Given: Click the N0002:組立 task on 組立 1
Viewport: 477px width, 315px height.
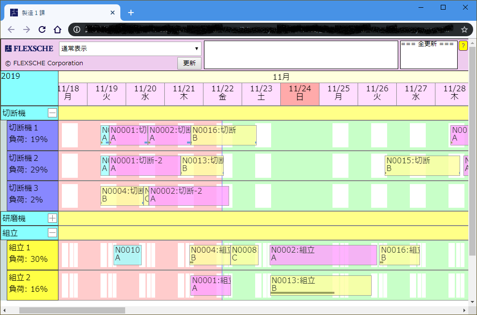Looking at the screenshot, I should click(x=323, y=255).
